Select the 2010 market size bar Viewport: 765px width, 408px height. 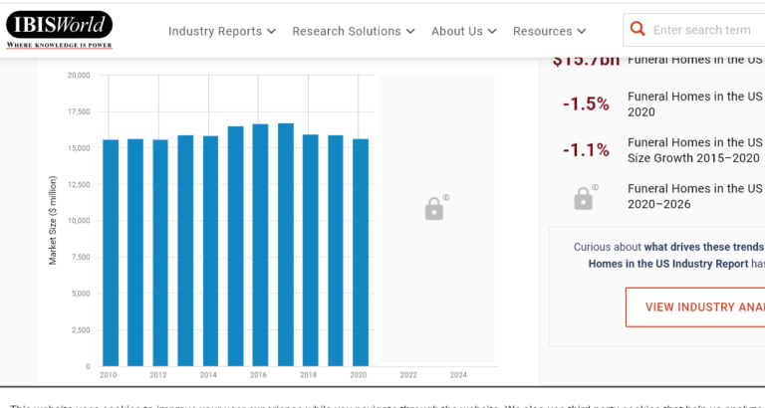coord(111,253)
